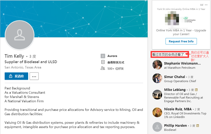
Task: Click CEO, Royal Oil Investments description
Action: (185, 115)
